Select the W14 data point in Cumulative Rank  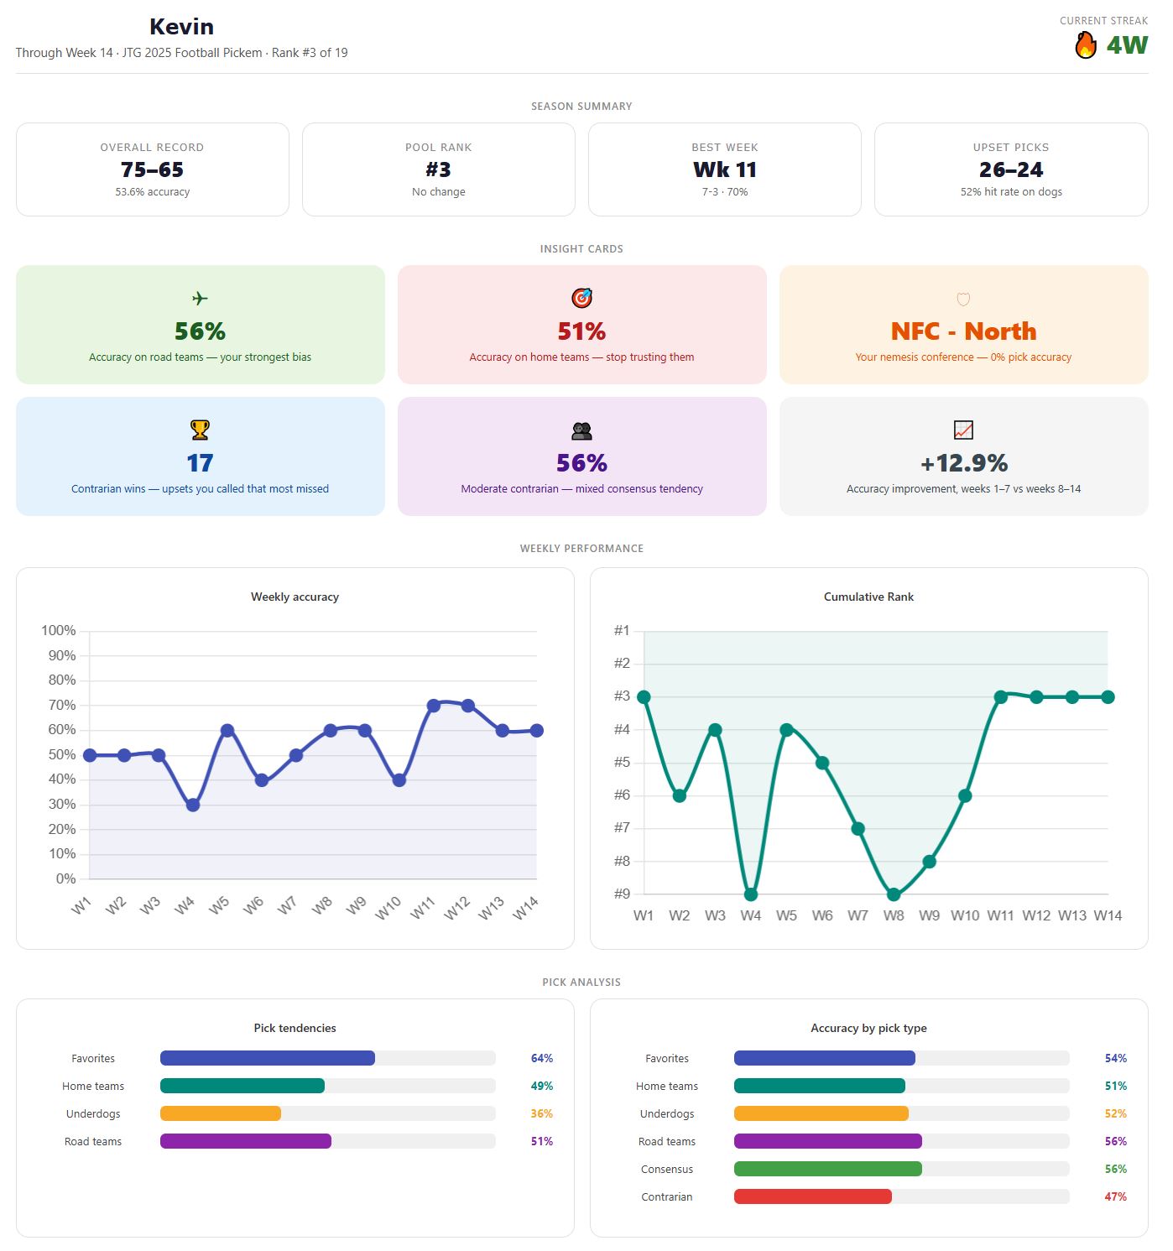pyautogui.click(x=1108, y=697)
